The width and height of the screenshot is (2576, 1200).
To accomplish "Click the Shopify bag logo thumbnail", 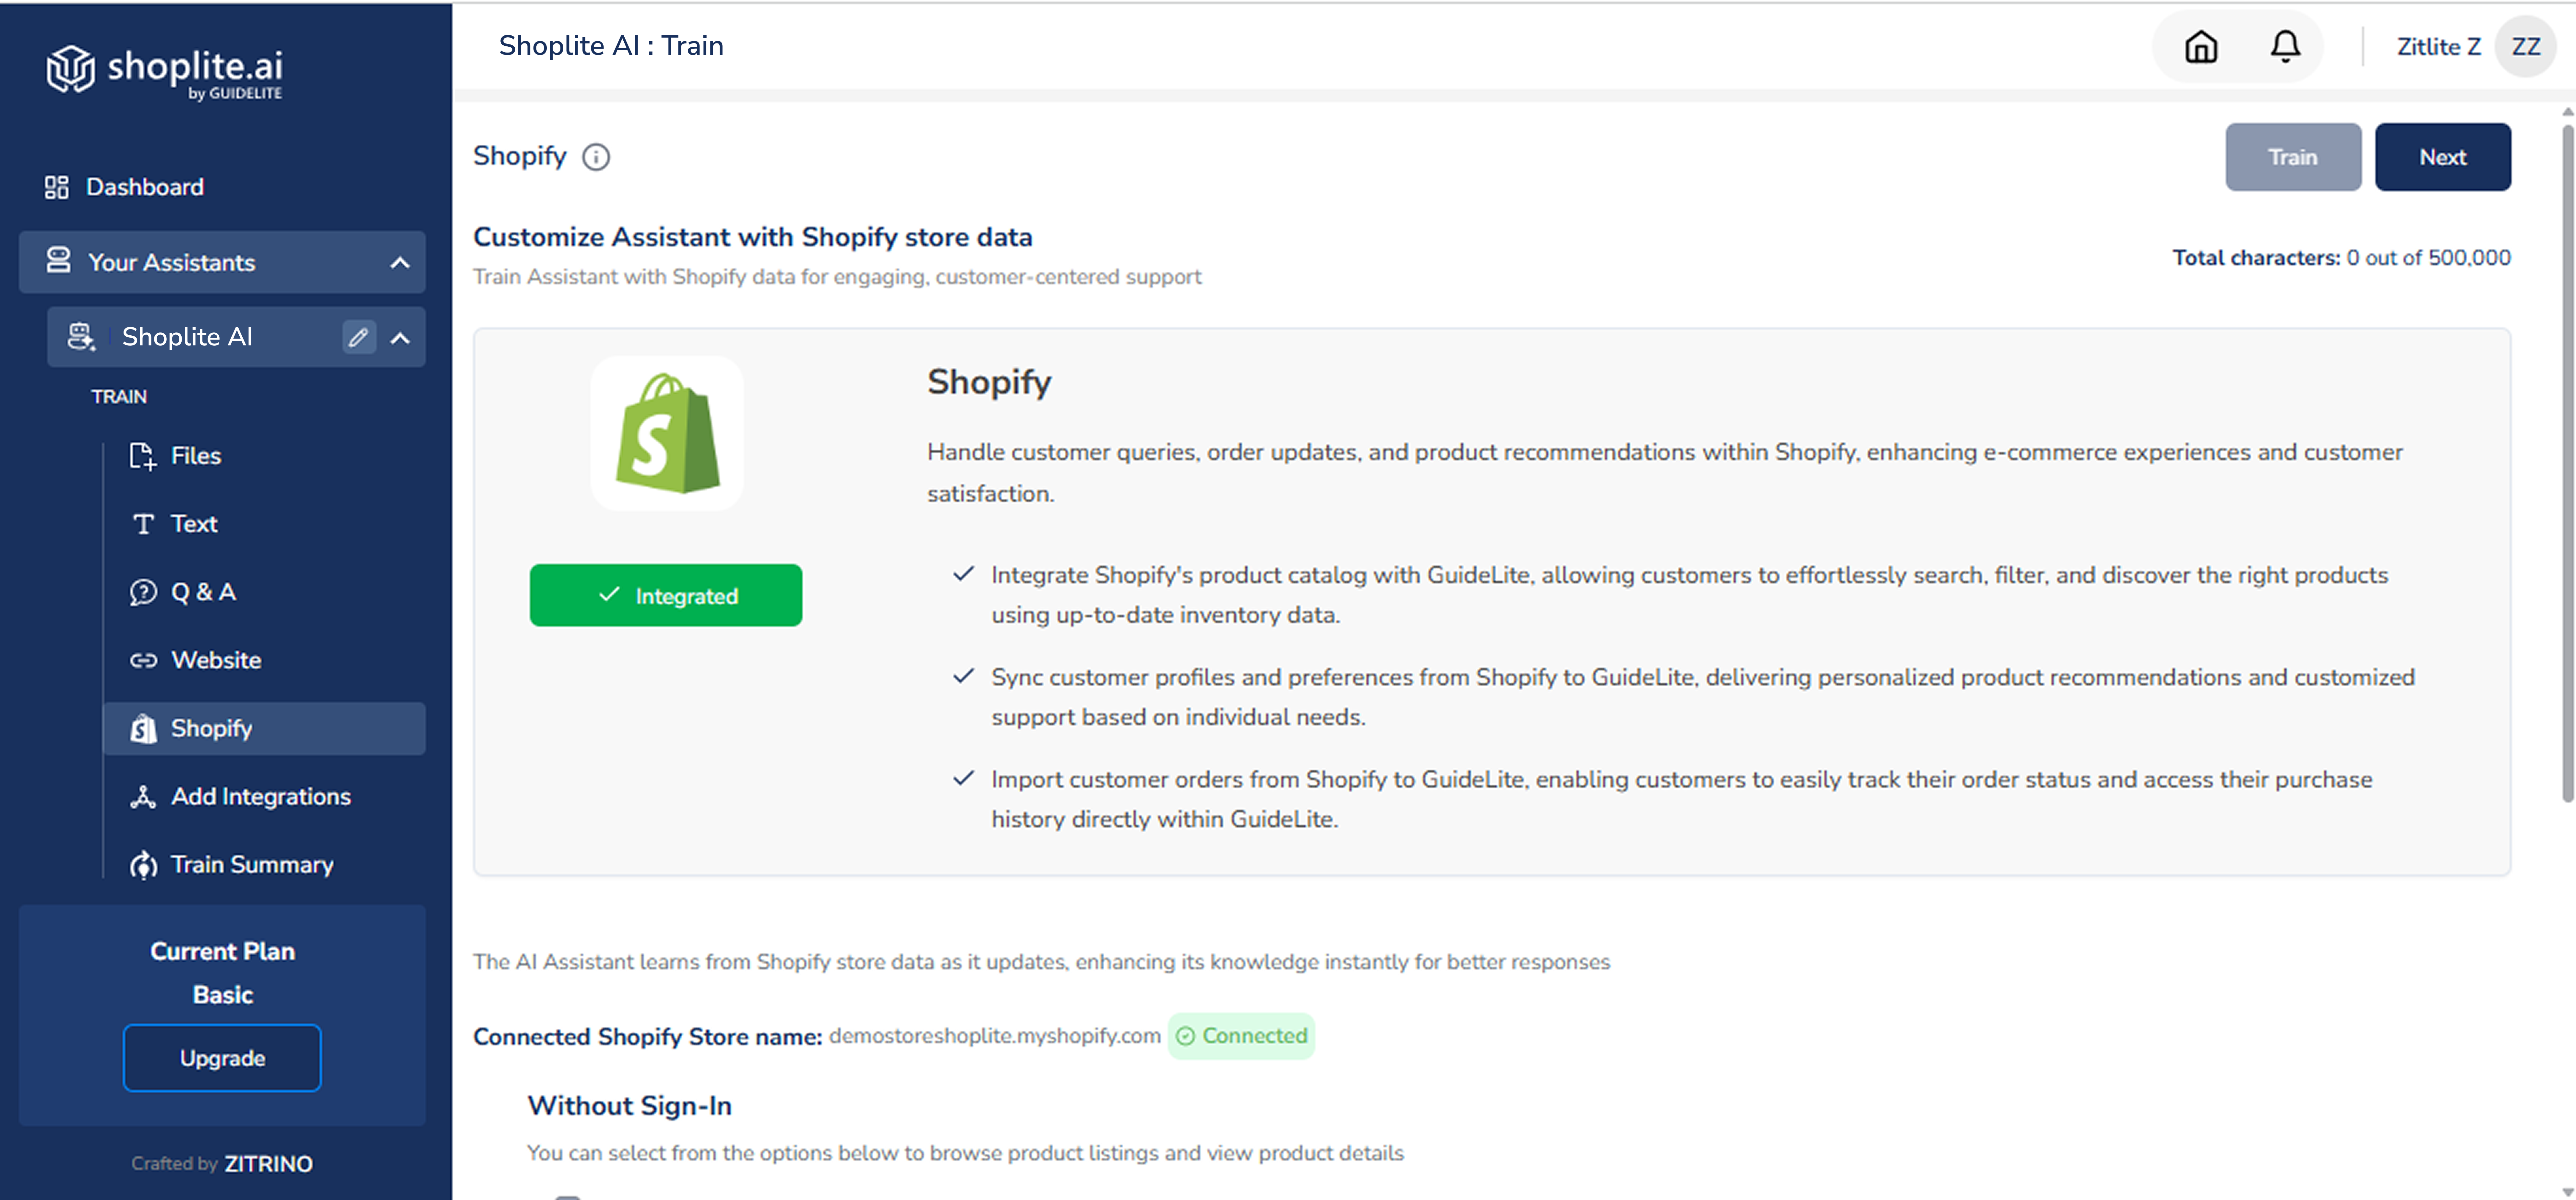I will click(667, 434).
